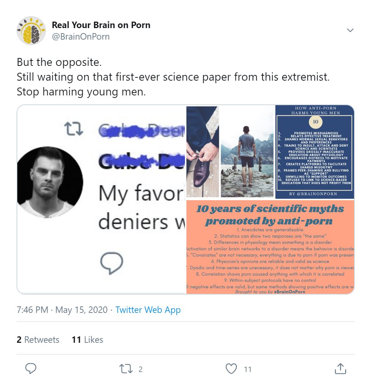This screenshot has width=371, height=386.
Task: Click the @BrainOnPorn handle
Action: (81, 37)
